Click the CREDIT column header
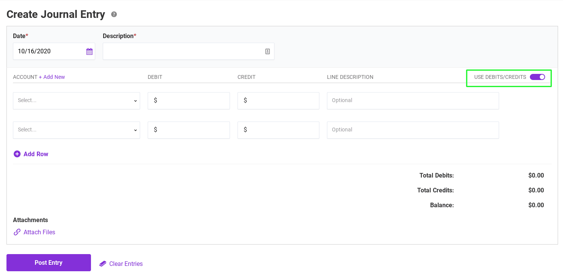This screenshot has height=280, width=563. click(246, 77)
